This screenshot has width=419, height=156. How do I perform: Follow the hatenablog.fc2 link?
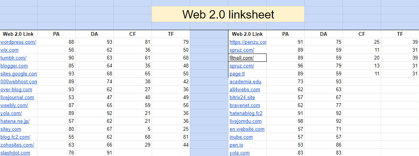pos(246,113)
